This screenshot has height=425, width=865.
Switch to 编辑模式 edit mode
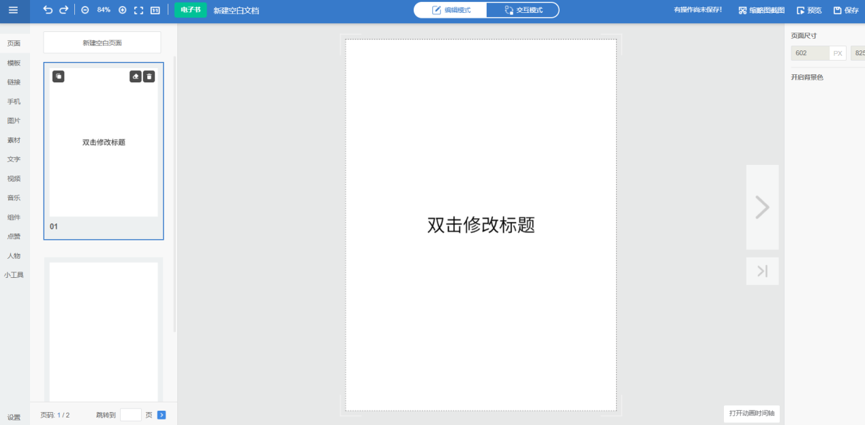pos(451,10)
